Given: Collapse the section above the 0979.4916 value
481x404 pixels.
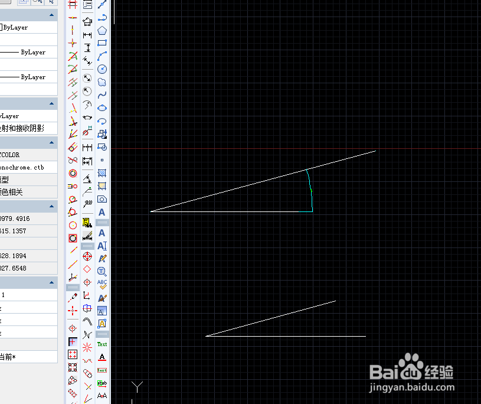Looking at the screenshot, I should (51, 206).
